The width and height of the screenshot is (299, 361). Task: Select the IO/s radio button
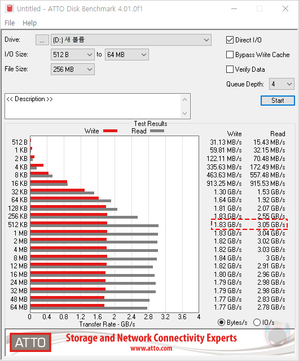coord(257,323)
